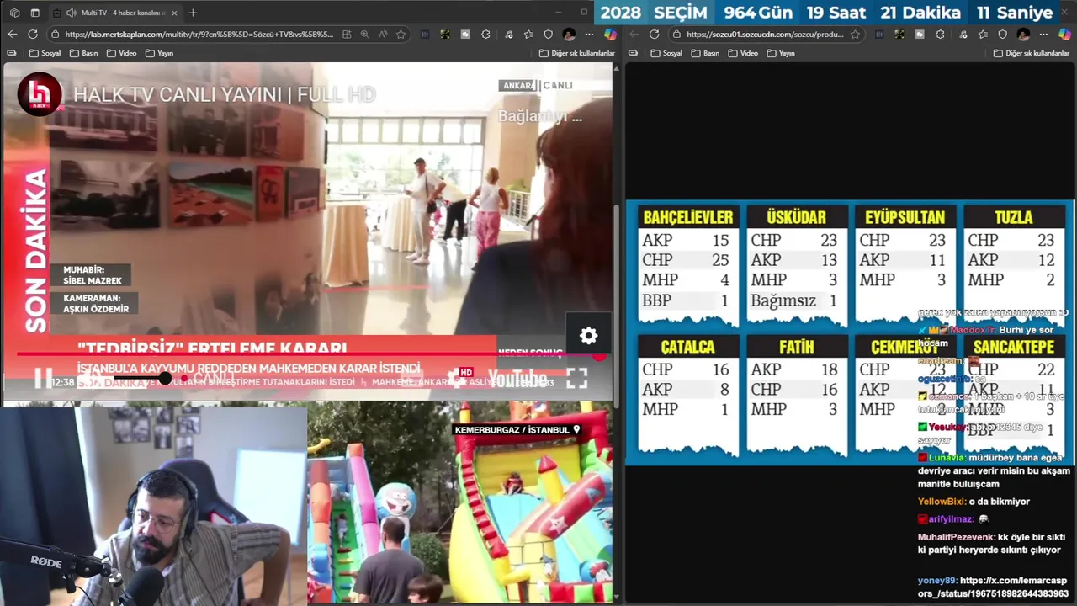This screenshot has height=606, width=1077.
Task: Click the YouTube logo in the player
Action: click(x=517, y=379)
